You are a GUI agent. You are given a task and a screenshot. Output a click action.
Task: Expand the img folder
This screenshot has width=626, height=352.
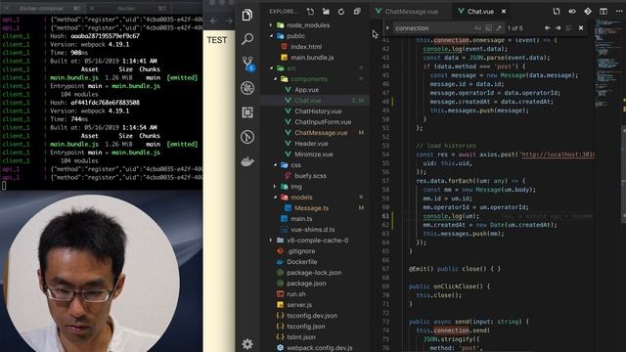[x=275, y=187]
